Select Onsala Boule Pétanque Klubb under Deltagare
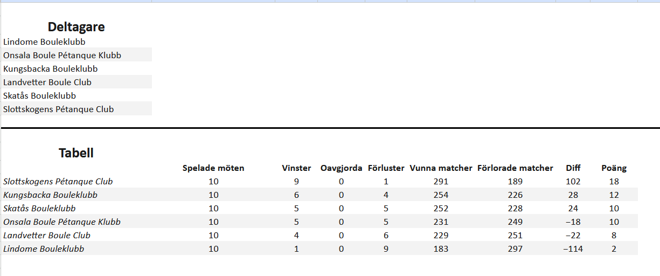This screenshot has width=660, height=276. coord(62,55)
